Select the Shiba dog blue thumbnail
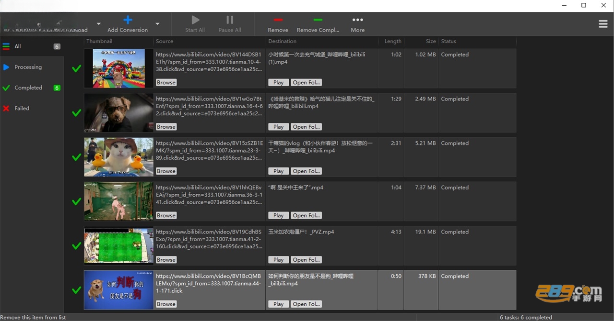This screenshot has height=321, width=614. click(x=119, y=290)
